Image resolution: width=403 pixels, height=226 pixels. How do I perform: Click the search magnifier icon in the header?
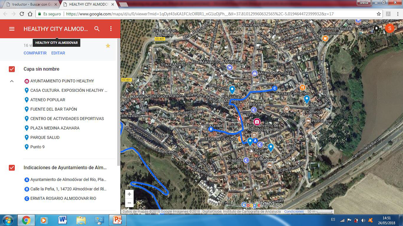[97, 29]
